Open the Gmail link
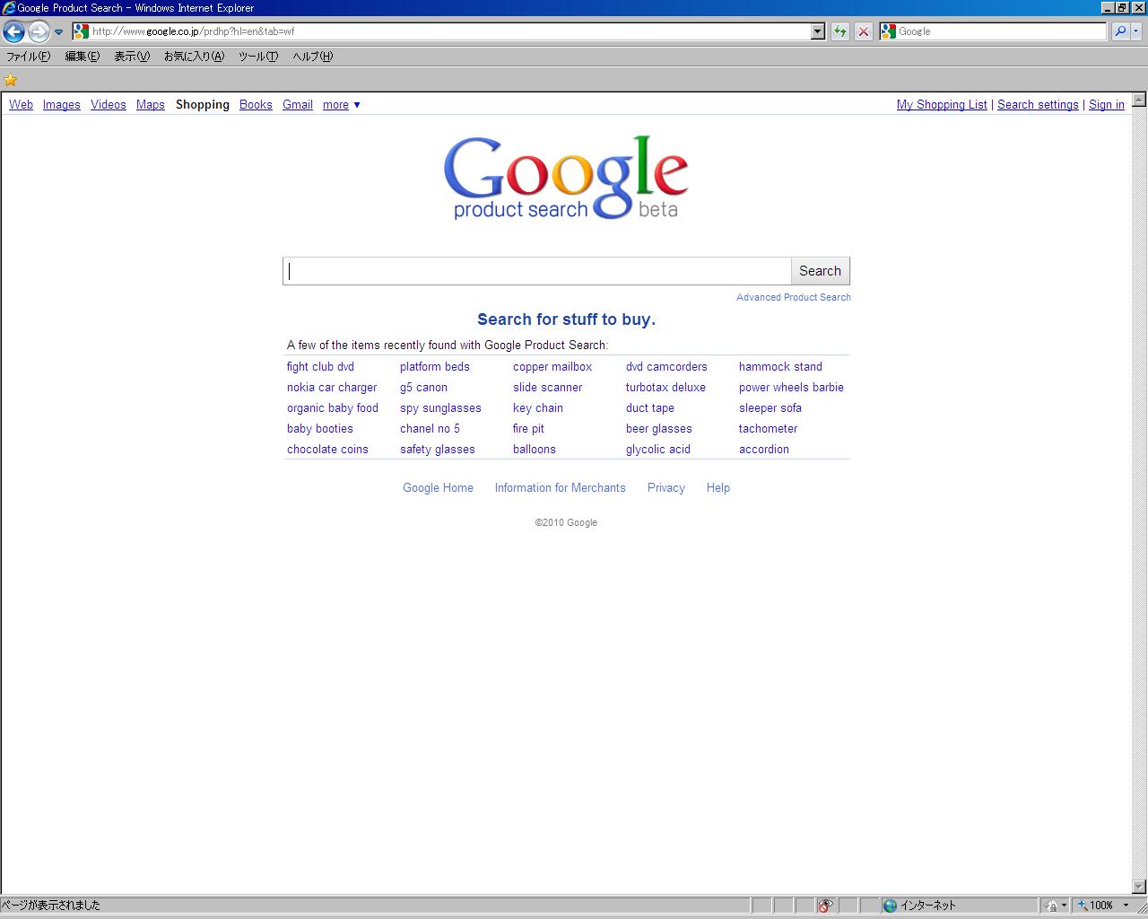Image resolution: width=1148 pixels, height=919 pixels. pos(298,105)
